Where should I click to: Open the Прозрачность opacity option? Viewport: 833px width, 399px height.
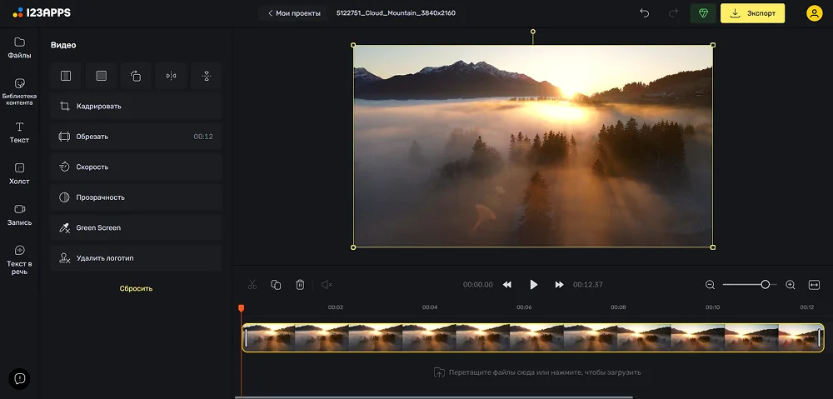pos(136,197)
